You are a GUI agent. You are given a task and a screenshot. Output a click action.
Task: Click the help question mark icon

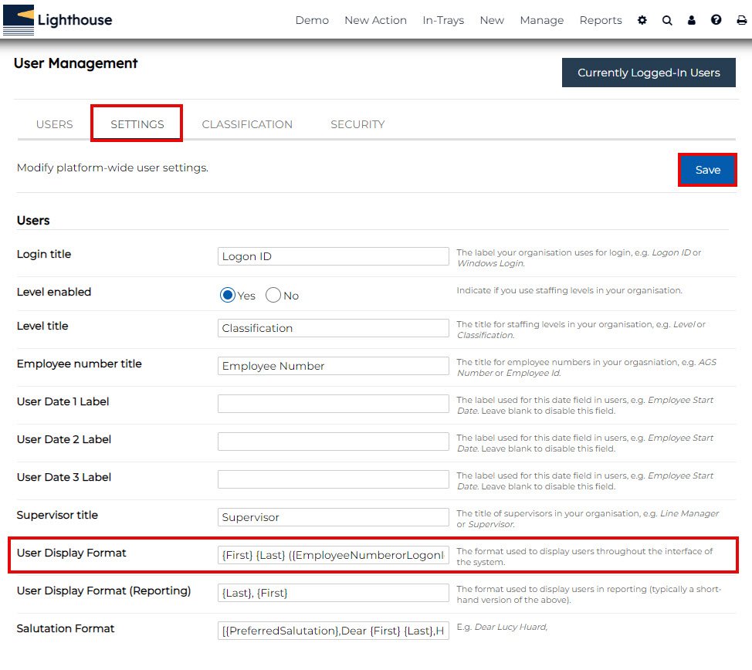(x=716, y=20)
